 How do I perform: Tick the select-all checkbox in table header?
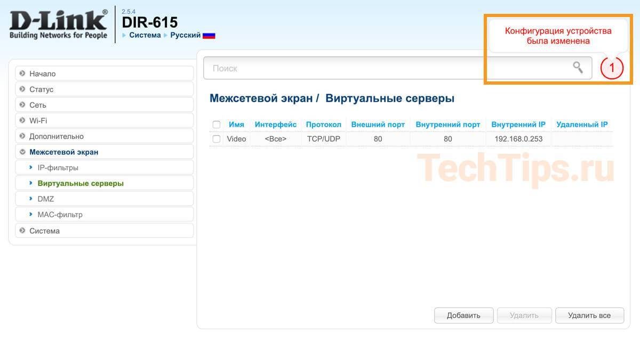tap(217, 125)
